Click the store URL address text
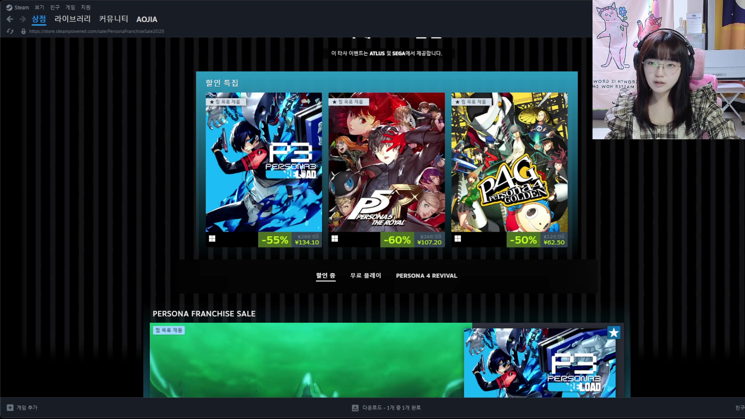 point(97,31)
